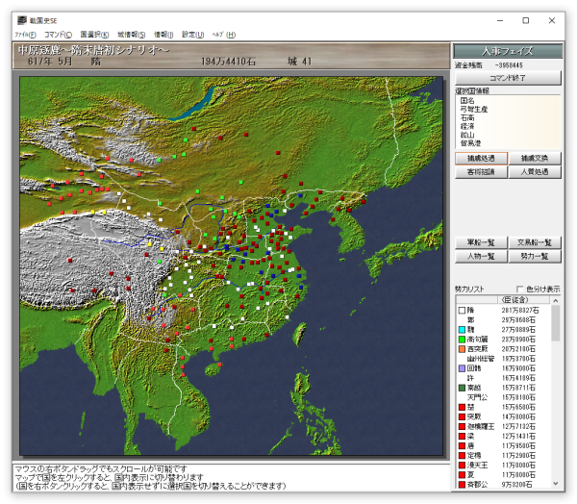Select the cyan 魏 faction color swatch
This screenshot has width=577, height=504.
(461, 329)
